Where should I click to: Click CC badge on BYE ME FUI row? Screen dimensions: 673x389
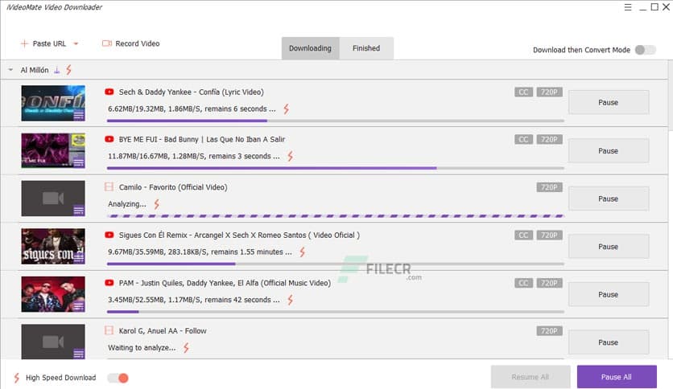pyautogui.click(x=523, y=139)
